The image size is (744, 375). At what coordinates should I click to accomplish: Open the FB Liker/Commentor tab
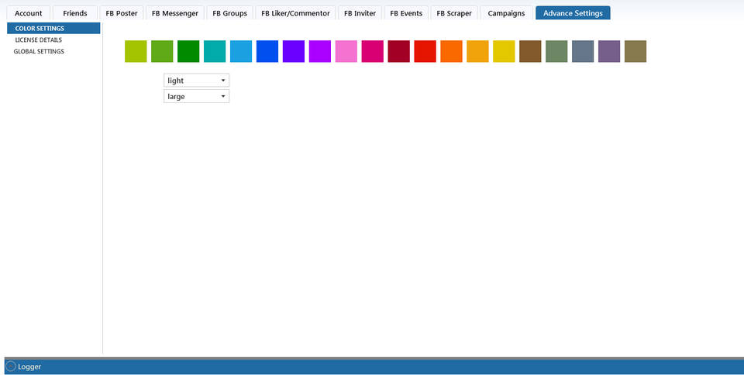295,13
